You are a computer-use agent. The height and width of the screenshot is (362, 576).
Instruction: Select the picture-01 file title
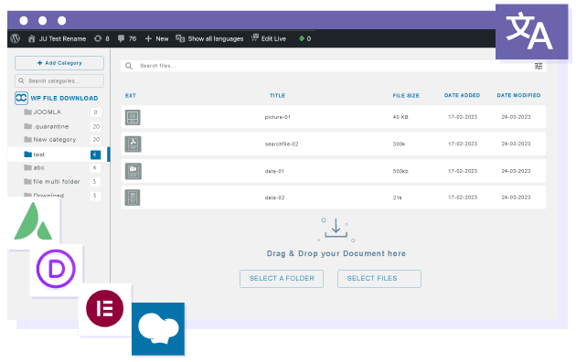[x=277, y=117]
